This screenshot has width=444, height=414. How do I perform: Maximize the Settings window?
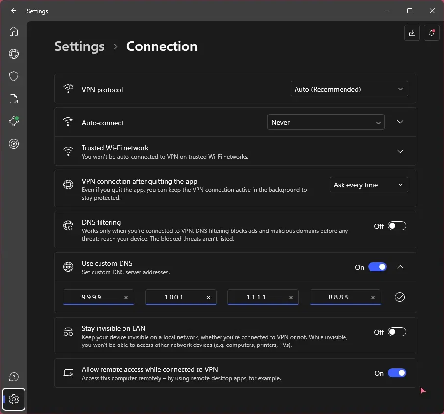pos(410,11)
